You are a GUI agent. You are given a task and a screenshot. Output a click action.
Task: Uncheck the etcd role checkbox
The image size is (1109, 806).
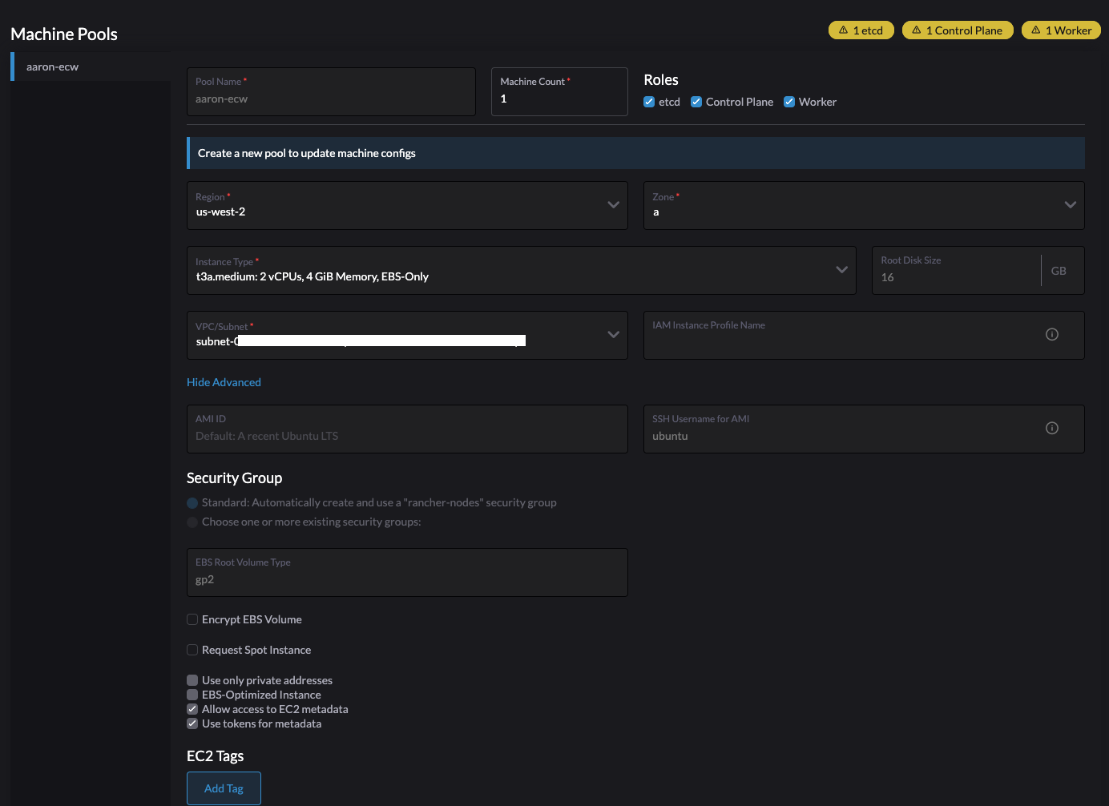(x=648, y=102)
